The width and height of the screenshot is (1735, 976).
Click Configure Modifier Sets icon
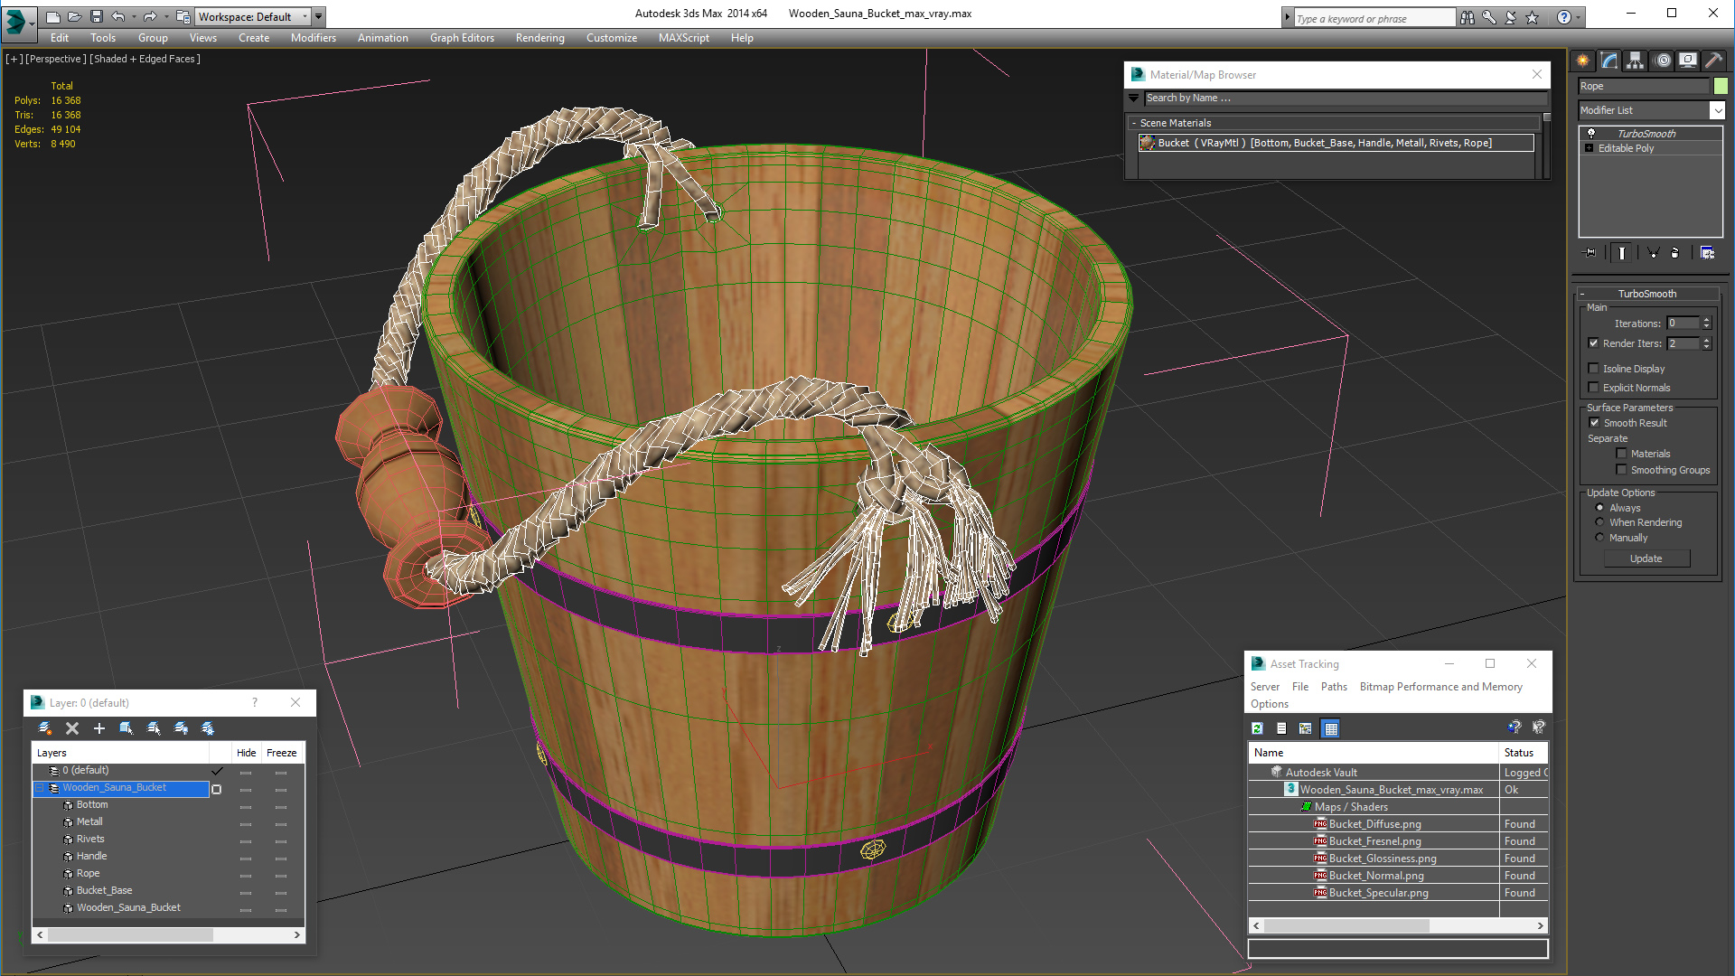pos(1707,253)
